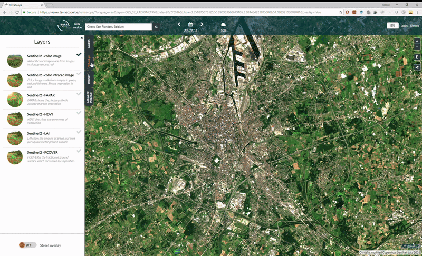Enable the Sentinel 2 NDVI layer checkmark
The height and width of the screenshot is (256, 422).
79,112
